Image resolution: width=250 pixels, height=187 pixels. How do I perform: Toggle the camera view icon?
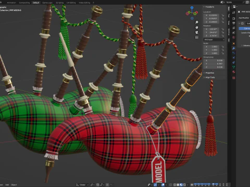tap(197, 32)
